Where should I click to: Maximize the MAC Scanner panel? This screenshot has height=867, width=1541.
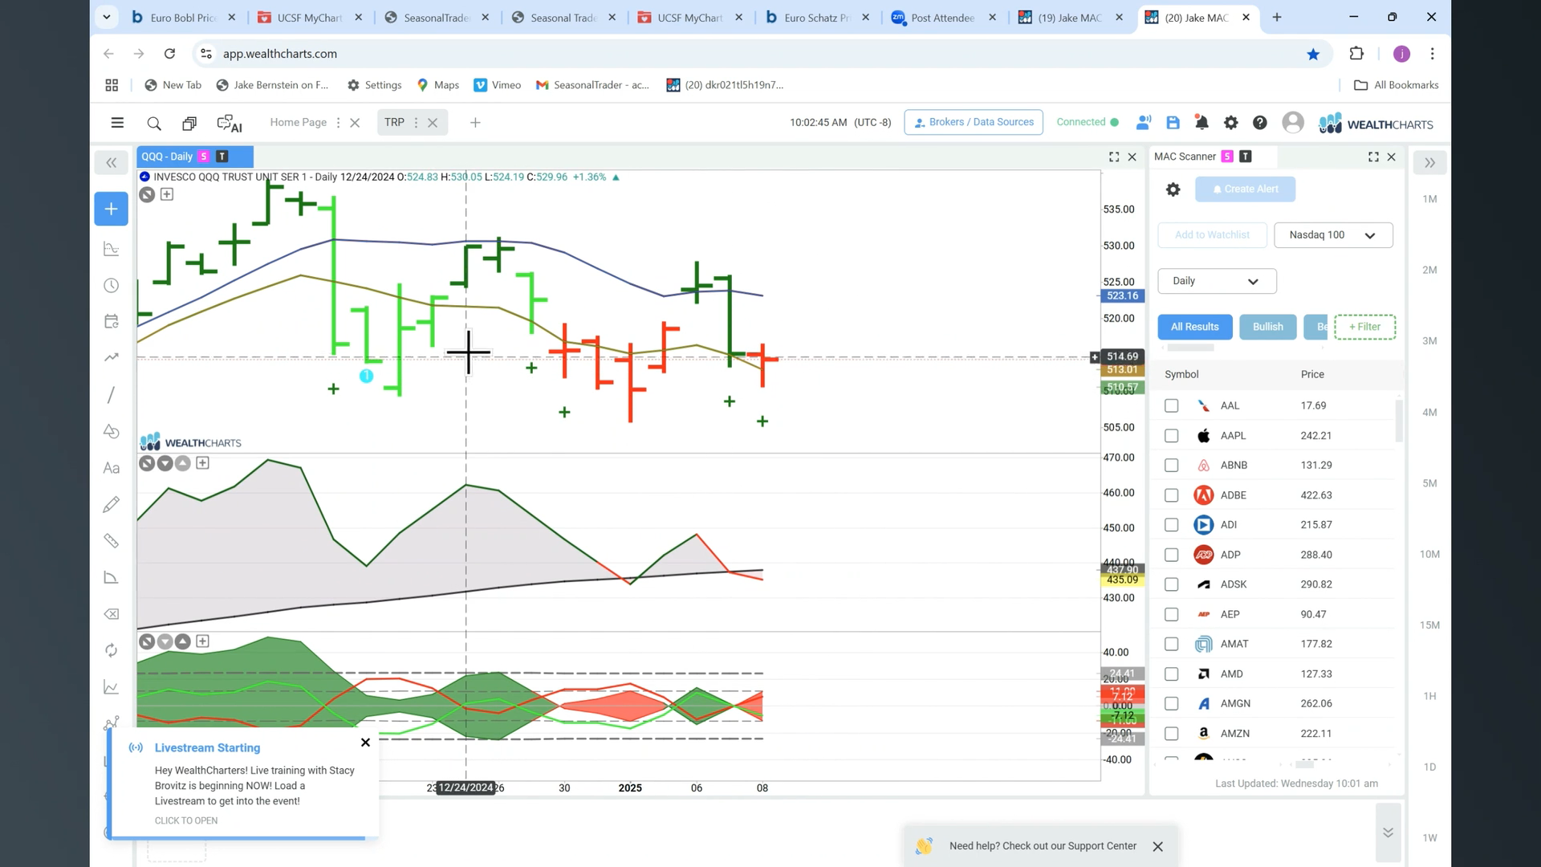[1373, 157]
